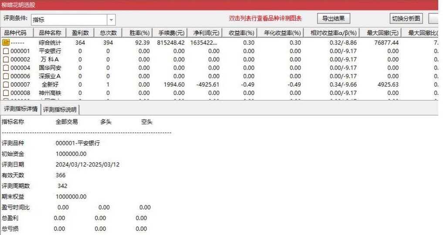This screenshot has width=443, height=235.
Task: Sort by the 手续费(元) column header
Action: [x=169, y=33]
